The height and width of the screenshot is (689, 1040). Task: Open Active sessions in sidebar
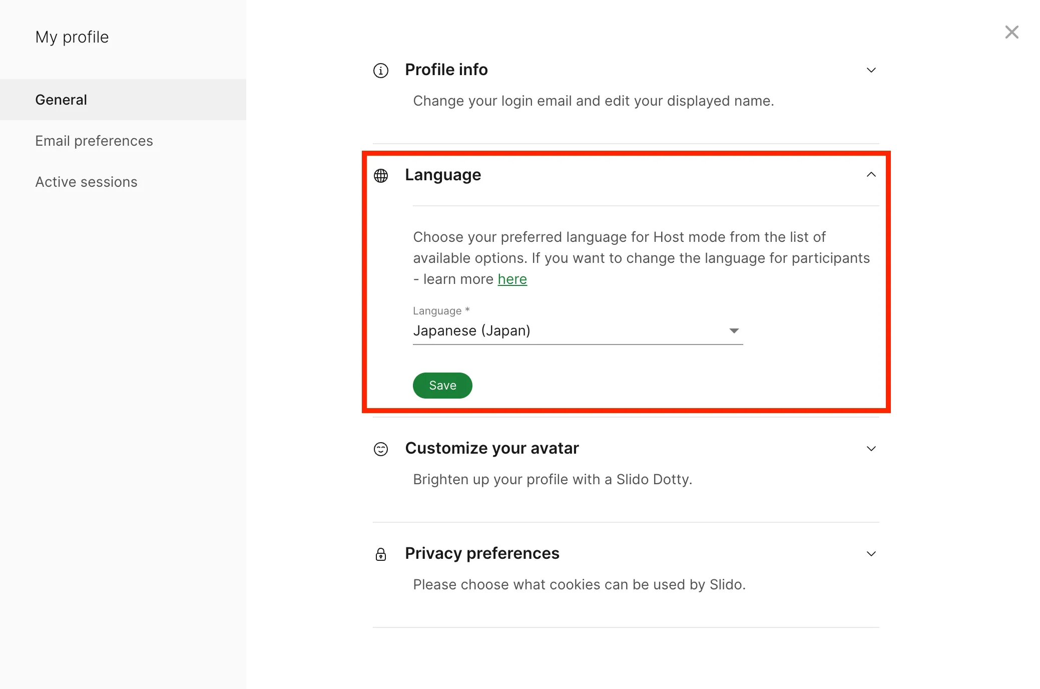point(86,182)
